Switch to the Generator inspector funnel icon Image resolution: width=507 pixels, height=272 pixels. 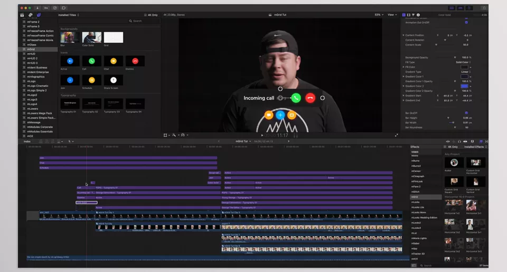tap(413, 15)
